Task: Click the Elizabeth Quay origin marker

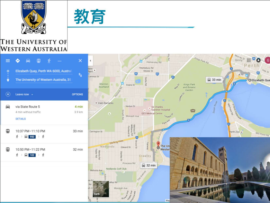Action: [250, 80]
